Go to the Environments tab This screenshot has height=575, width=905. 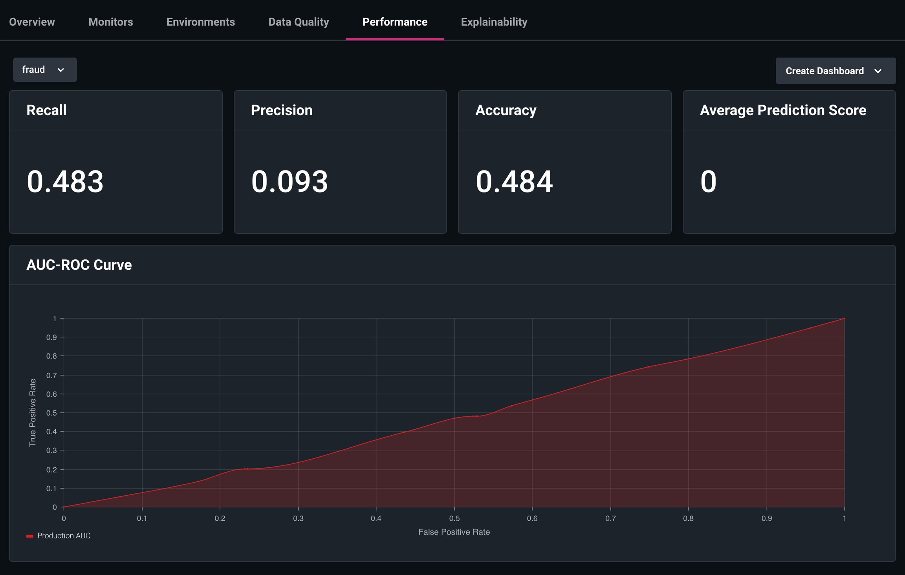[200, 22]
